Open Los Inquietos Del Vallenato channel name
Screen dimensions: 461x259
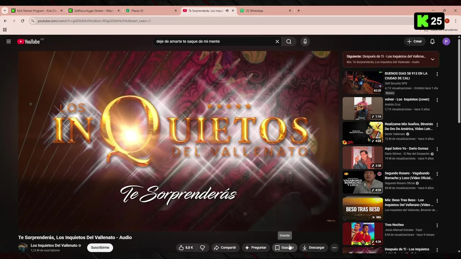point(54,245)
